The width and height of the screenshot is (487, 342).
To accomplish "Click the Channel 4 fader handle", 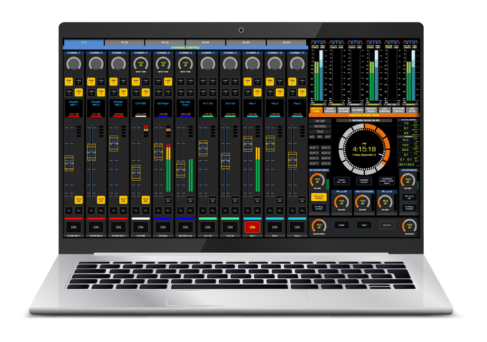I will 136,172.
